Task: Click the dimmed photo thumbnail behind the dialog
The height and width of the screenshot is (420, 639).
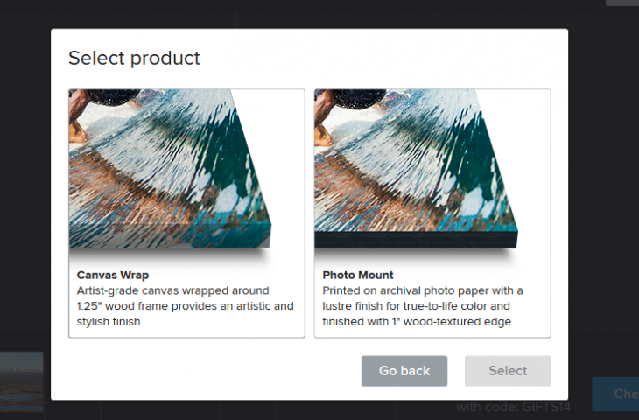Action: (x=21, y=381)
